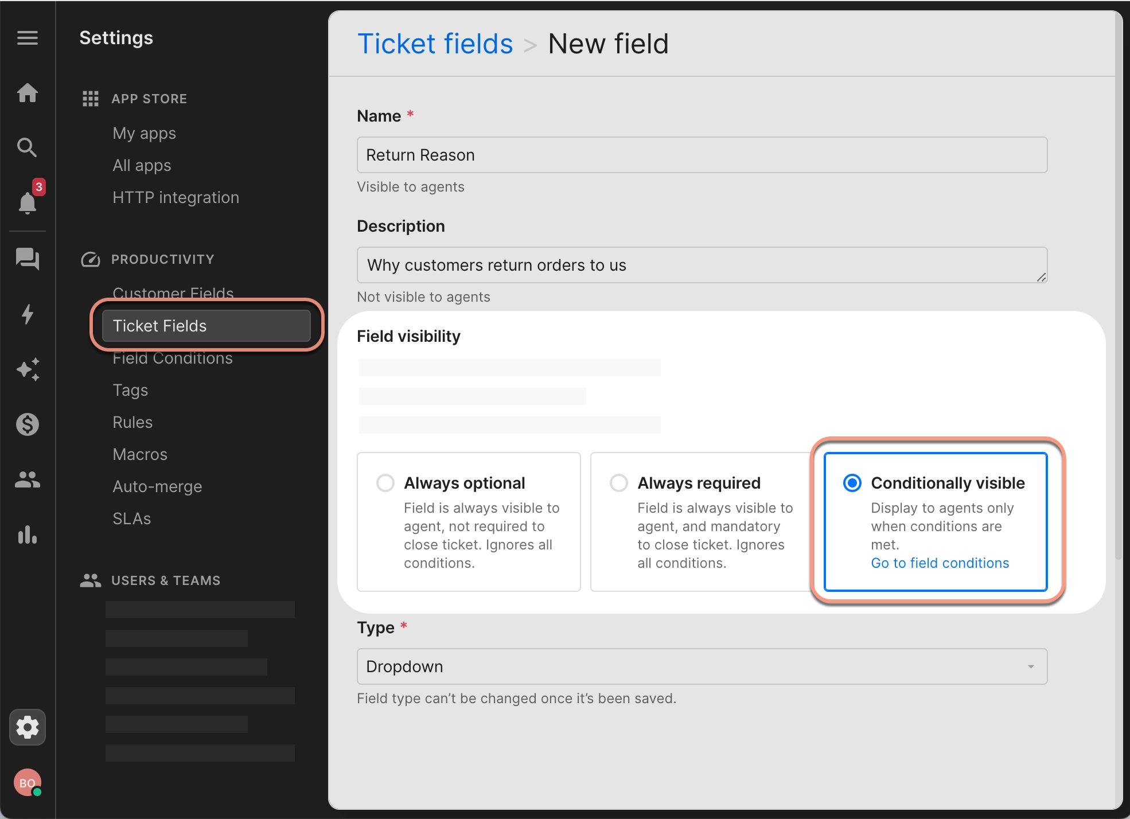Click the billing dollar icon
The height and width of the screenshot is (819, 1130).
(27, 424)
